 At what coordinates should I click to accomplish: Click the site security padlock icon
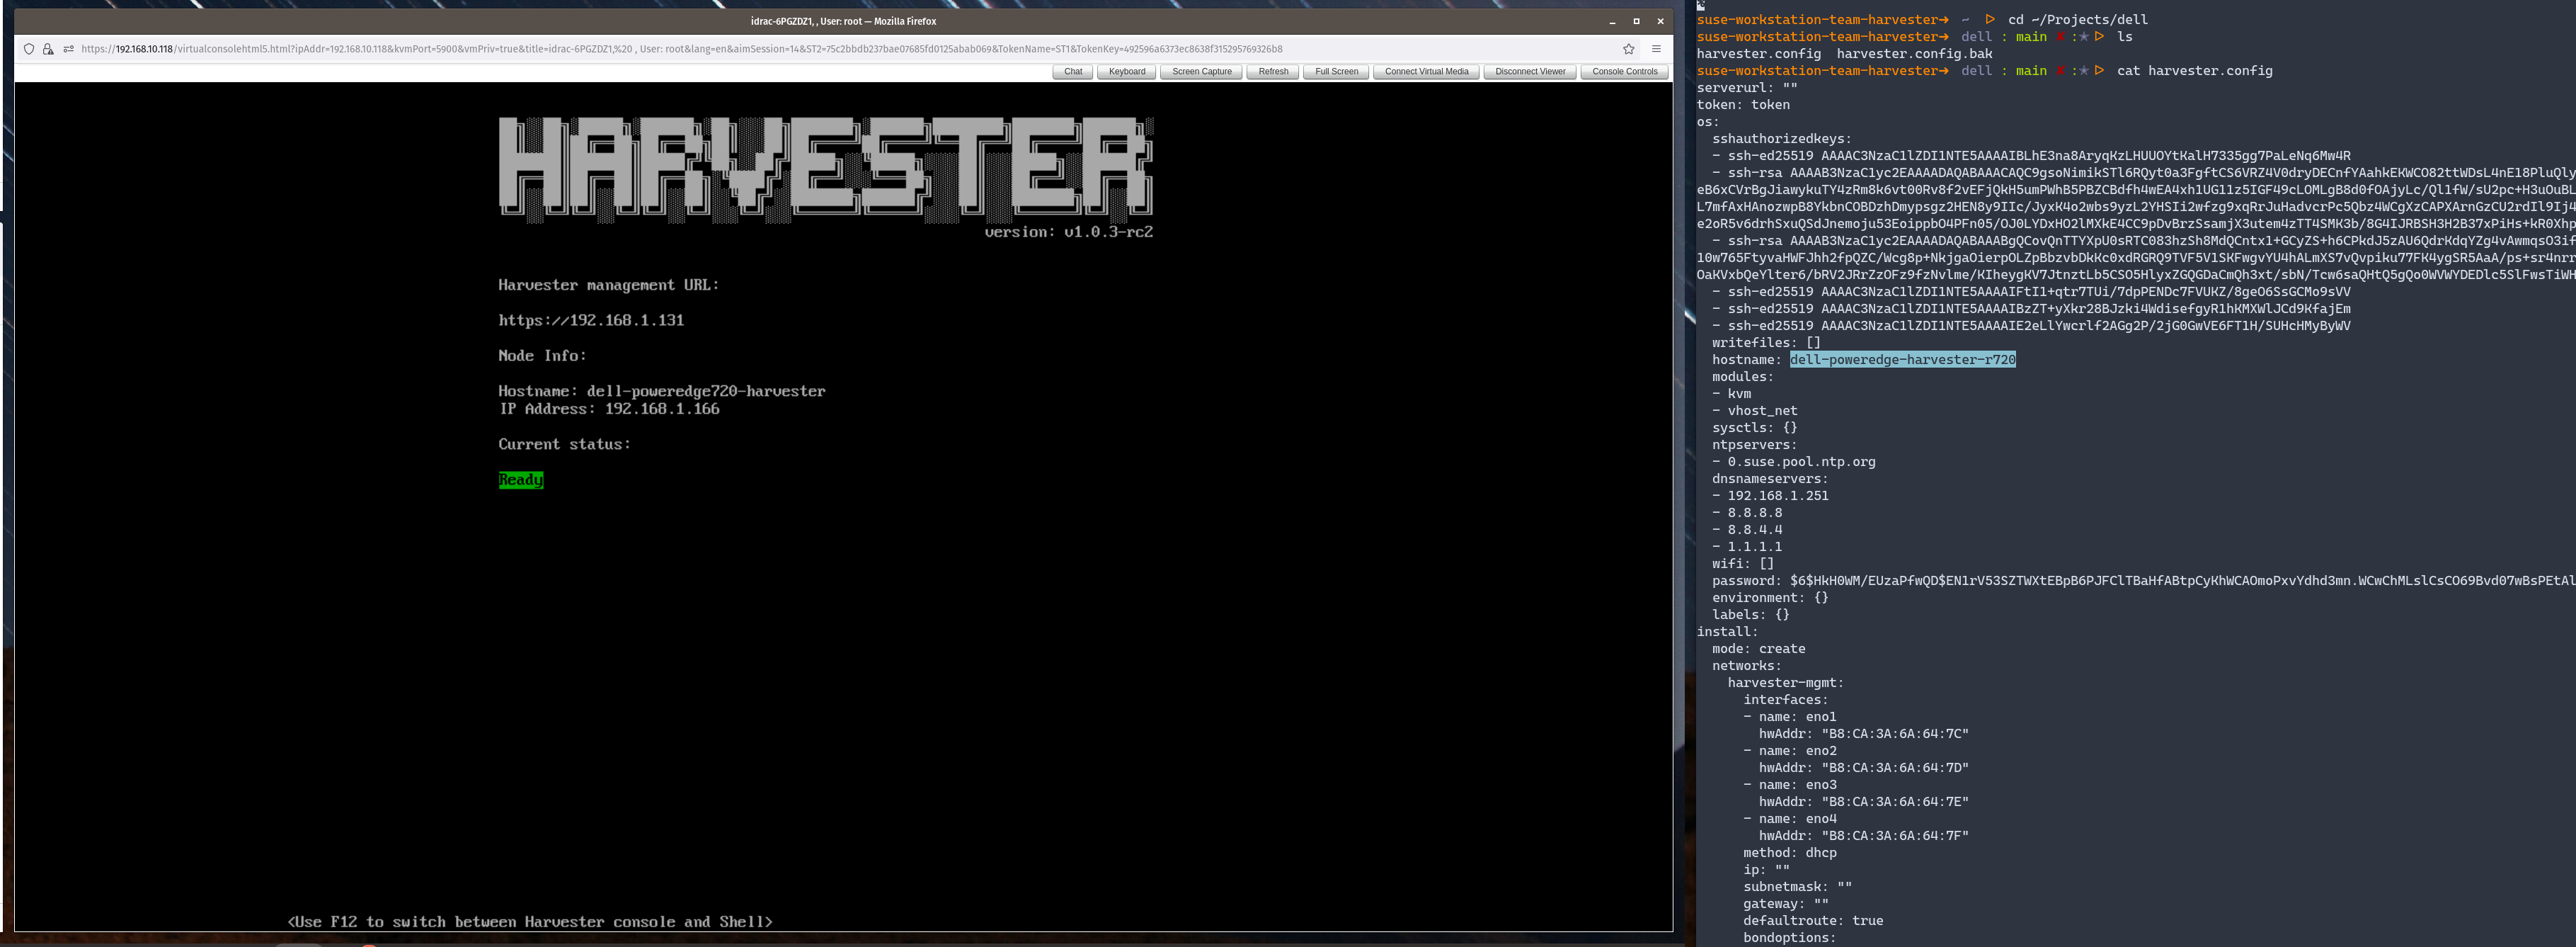(x=48, y=49)
